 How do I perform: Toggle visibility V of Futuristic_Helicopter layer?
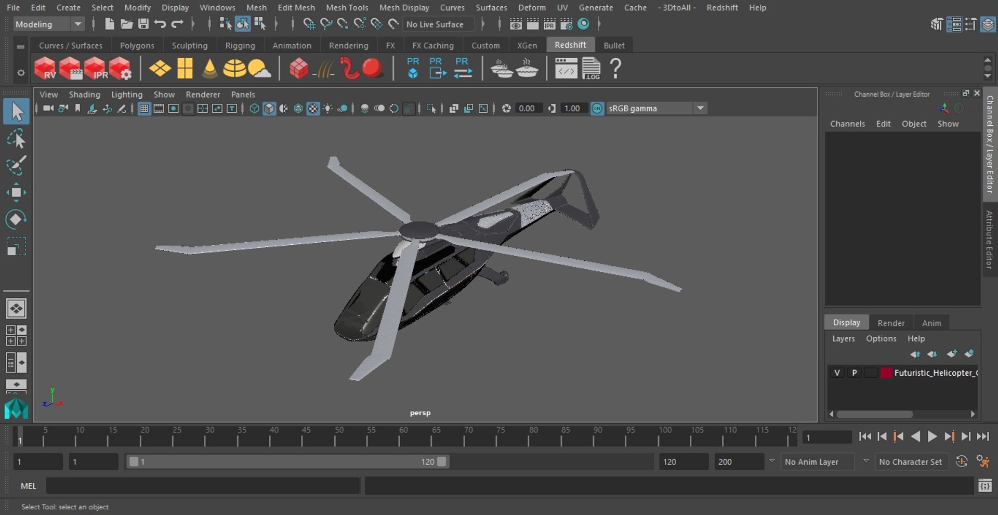click(837, 373)
